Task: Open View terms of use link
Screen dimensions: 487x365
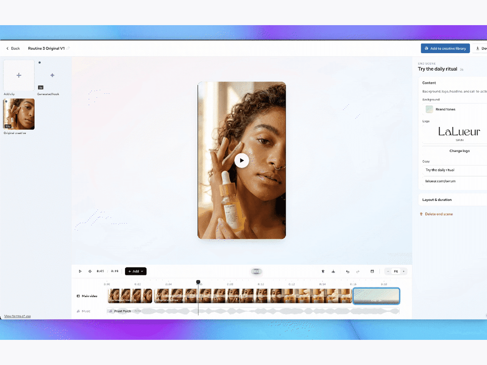Action: [17, 316]
